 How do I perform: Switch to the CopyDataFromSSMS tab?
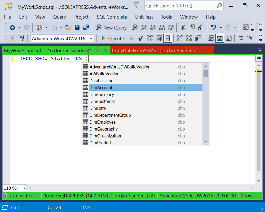[x=162, y=50]
